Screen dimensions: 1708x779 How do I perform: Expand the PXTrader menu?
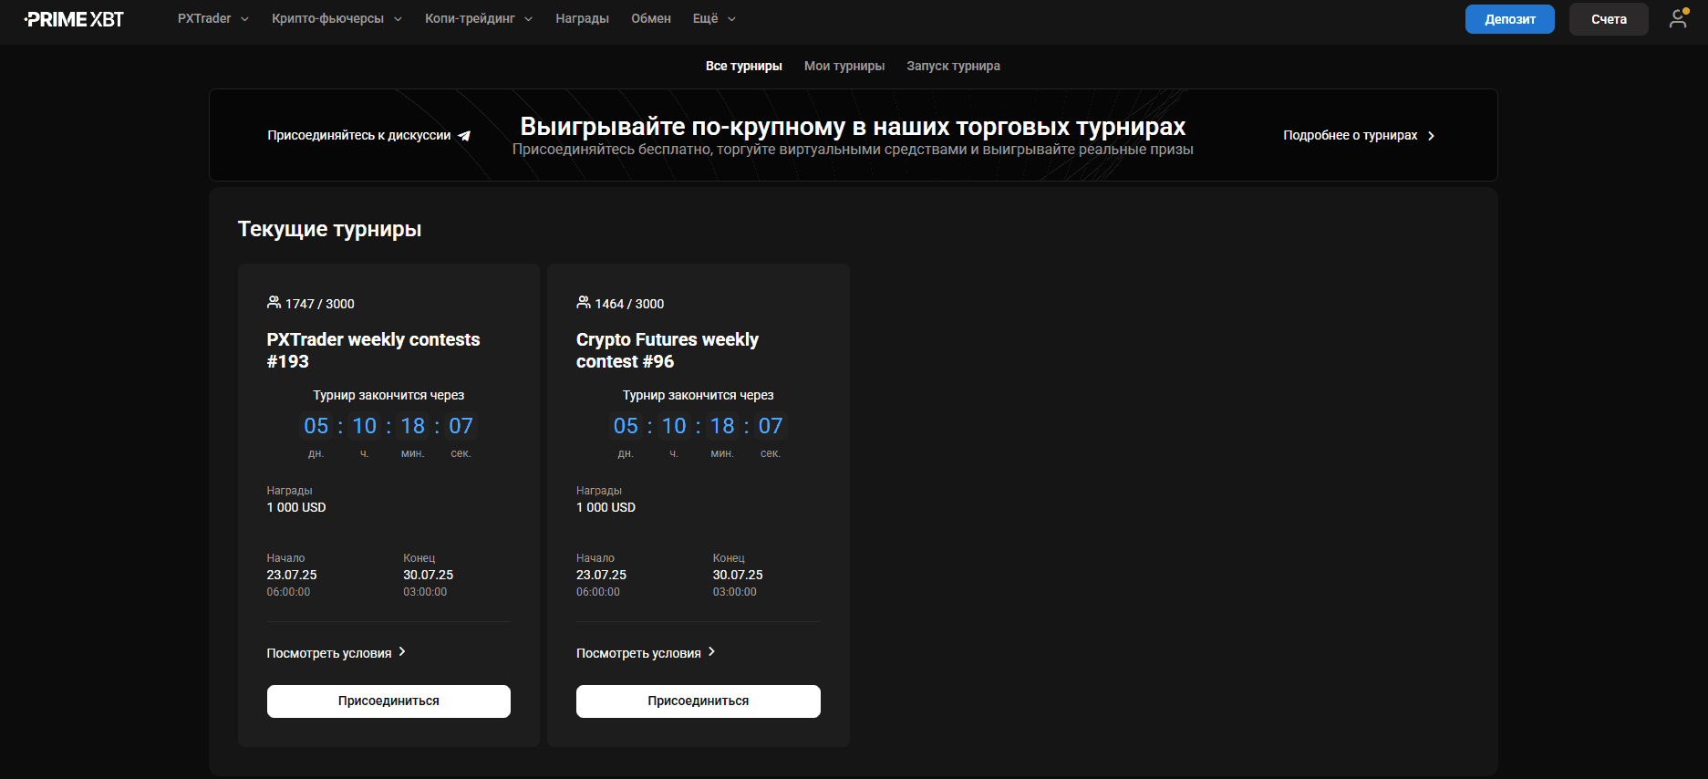[x=212, y=18]
